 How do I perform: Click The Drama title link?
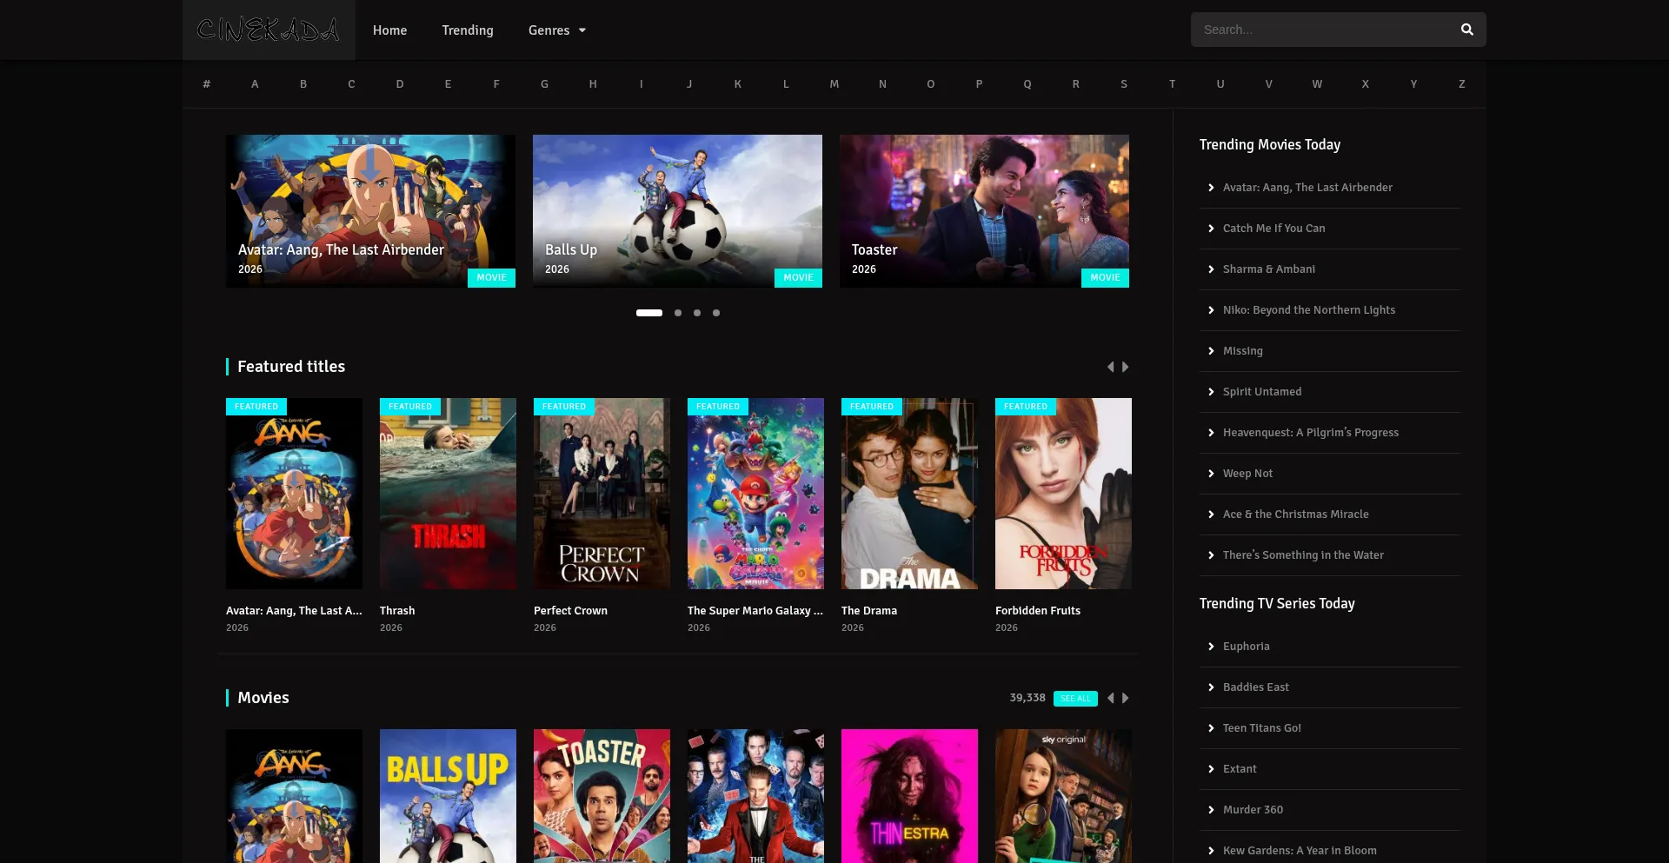[x=869, y=611]
